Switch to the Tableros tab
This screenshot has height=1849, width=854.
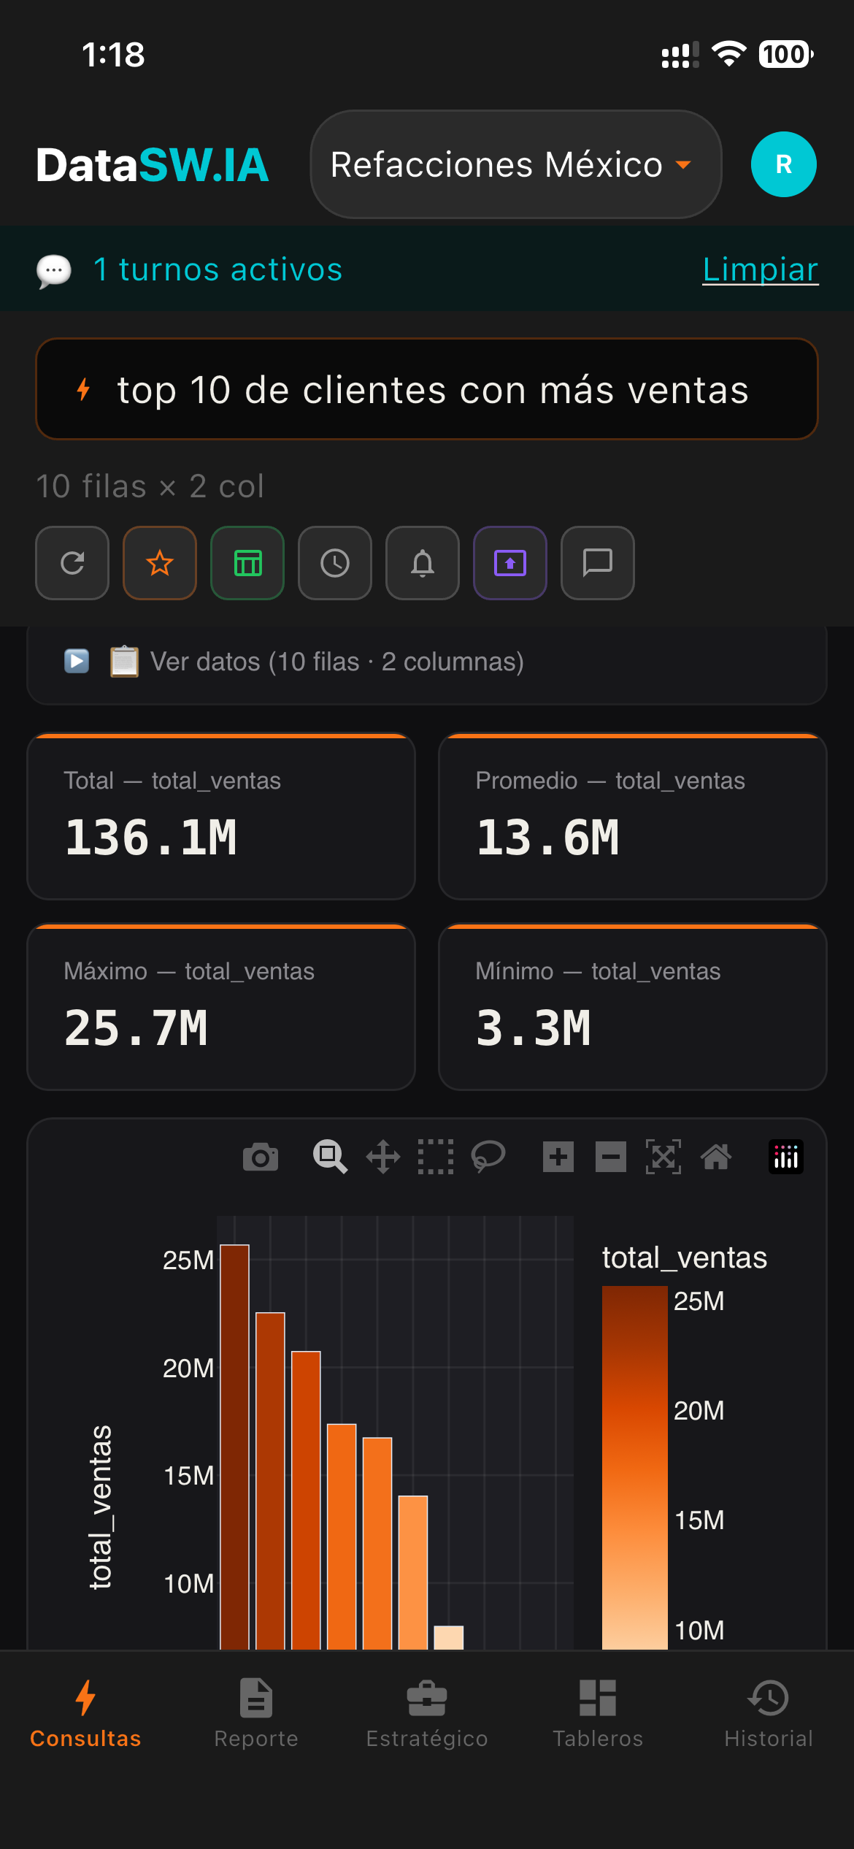(x=598, y=1714)
